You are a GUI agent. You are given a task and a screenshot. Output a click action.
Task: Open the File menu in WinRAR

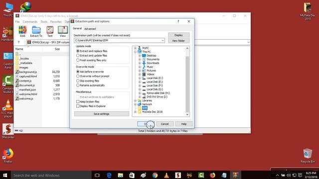point(17,21)
